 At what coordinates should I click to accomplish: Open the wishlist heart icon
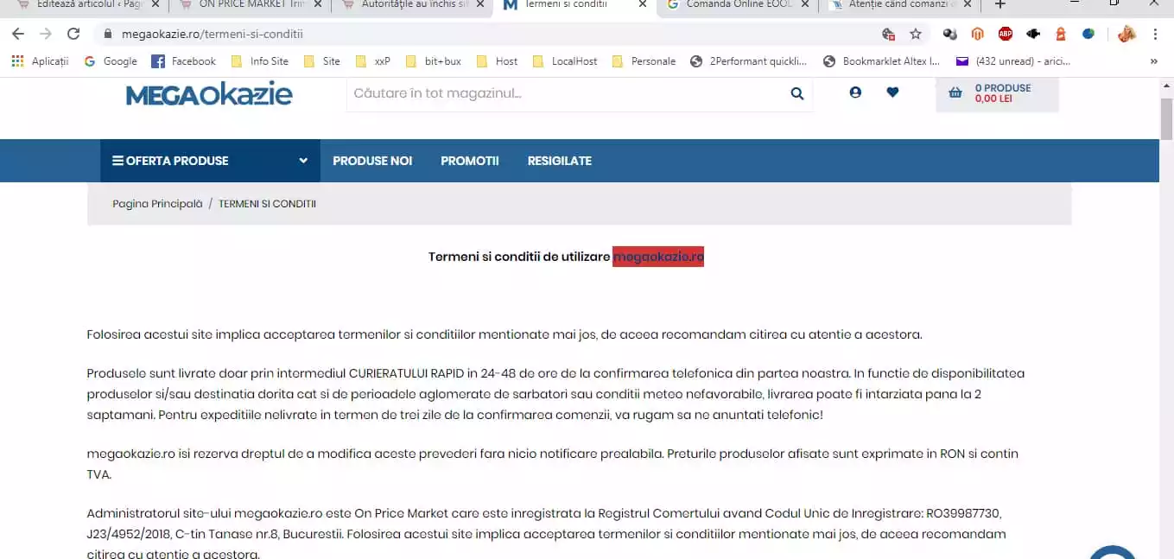click(x=892, y=92)
